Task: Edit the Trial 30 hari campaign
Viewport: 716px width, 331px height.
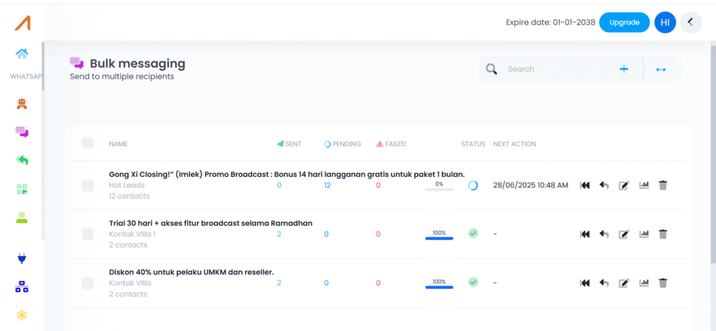Action: [x=624, y=234]
